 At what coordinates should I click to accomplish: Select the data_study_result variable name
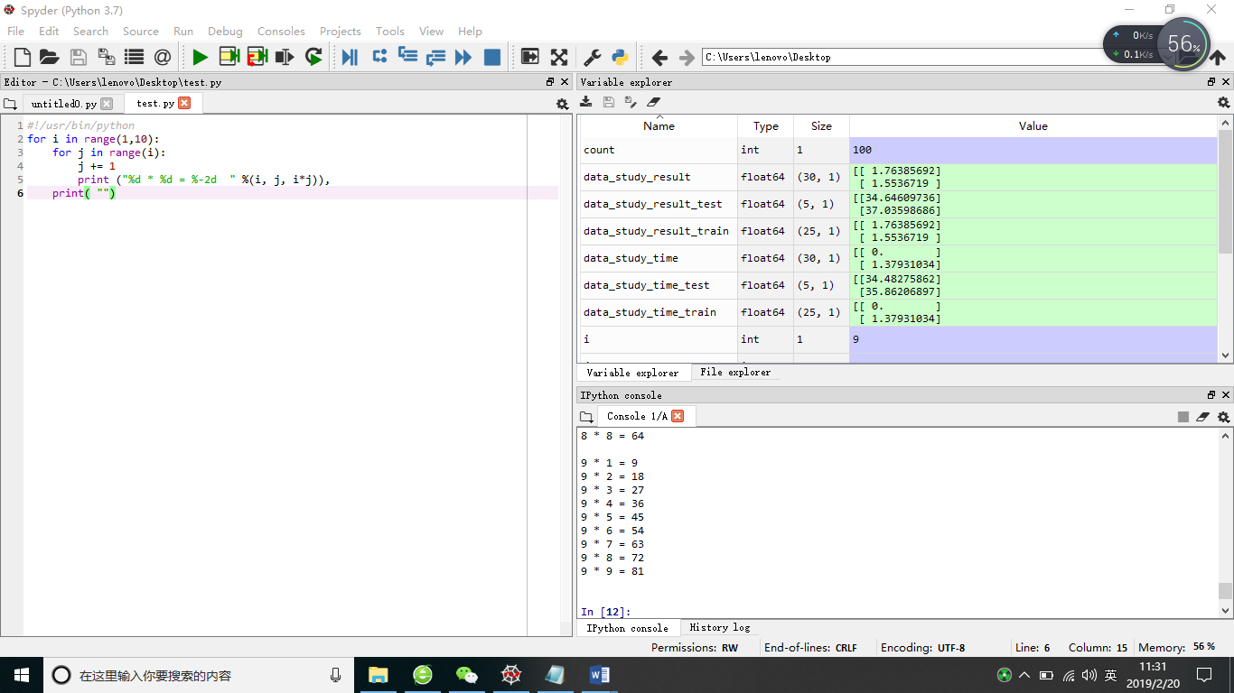pyautogui.click(x=637, y=177)
